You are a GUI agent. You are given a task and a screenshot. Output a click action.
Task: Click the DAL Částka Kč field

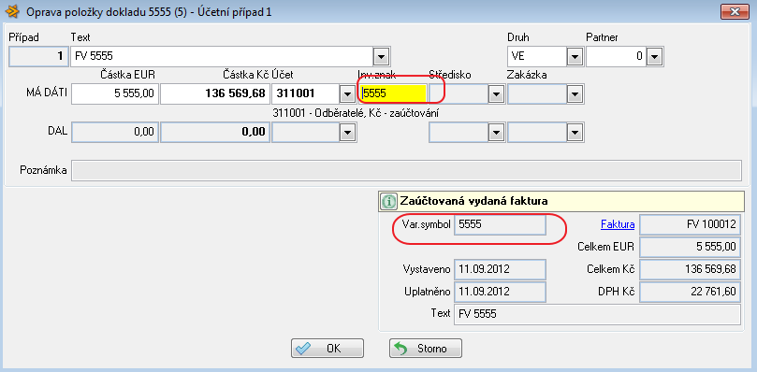pyautogui.click(x=214, y=132)
